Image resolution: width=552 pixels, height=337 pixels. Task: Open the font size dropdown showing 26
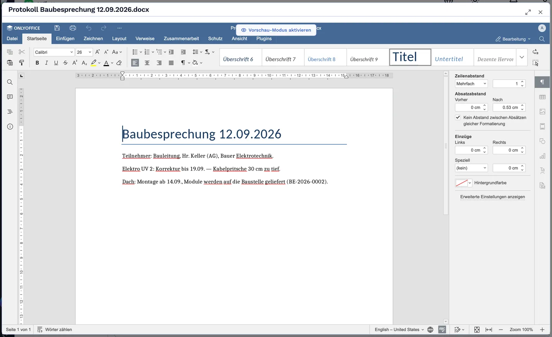pos(90,52)
